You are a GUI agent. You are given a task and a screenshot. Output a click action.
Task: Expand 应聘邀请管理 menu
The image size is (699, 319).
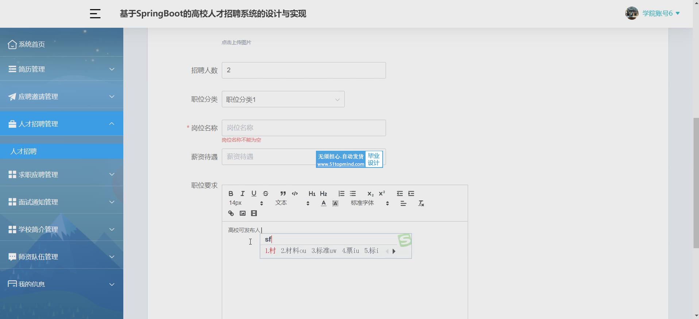pos(62,97)
